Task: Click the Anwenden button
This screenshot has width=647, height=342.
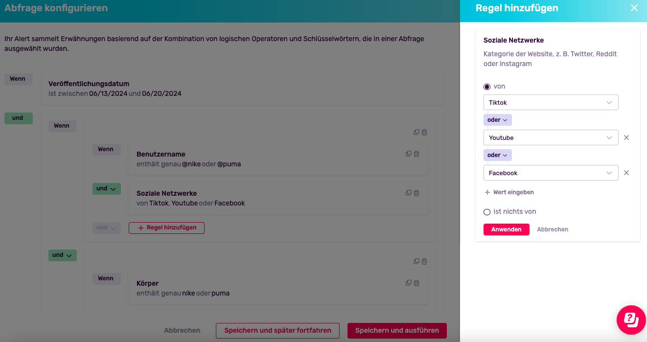Action: click(507, 229)
